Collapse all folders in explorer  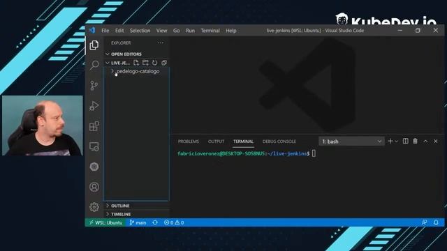tap(164, 63)
